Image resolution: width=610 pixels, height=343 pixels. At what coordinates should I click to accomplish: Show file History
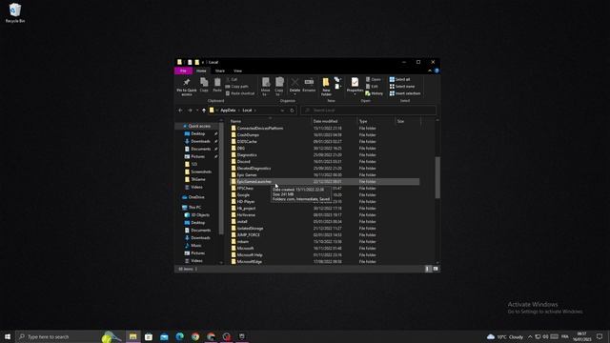(375, 93)
